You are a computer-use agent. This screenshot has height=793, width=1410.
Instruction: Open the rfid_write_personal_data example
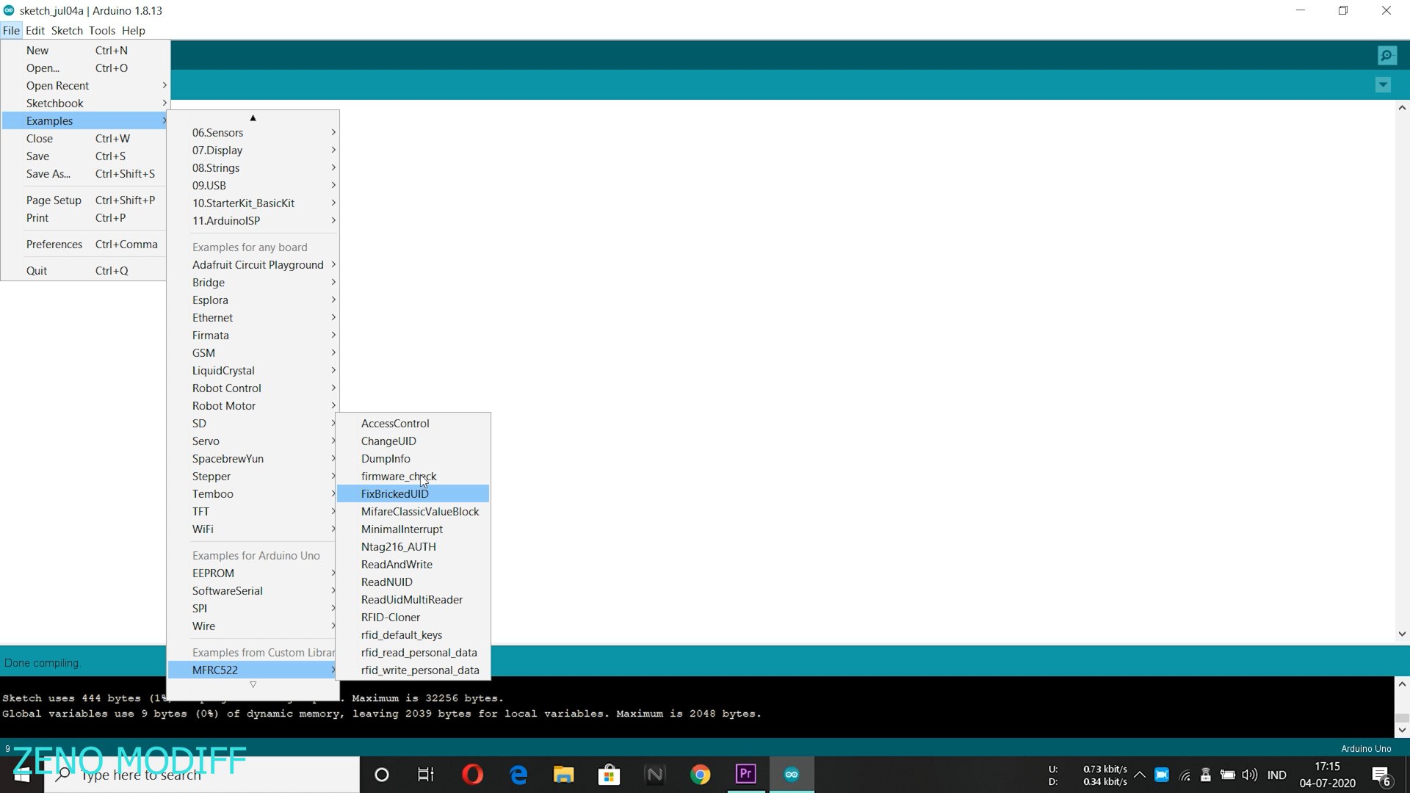click(413, 670)
